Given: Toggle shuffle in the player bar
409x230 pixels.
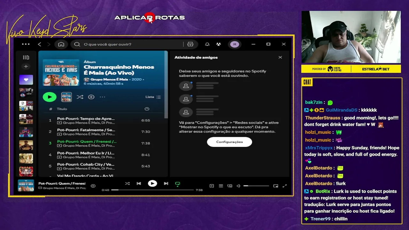Looking at the screenshot, I should coord(127,183).
